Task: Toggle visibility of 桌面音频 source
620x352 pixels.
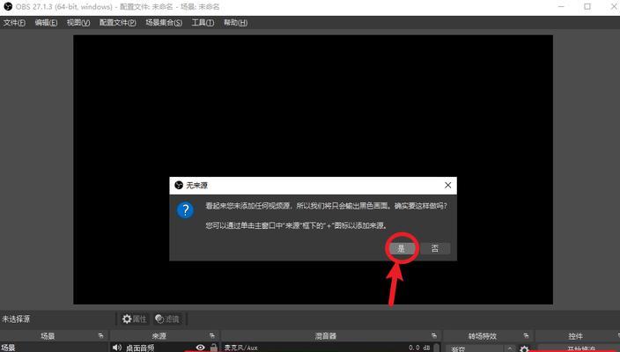Action: click(x=201, y=348)
